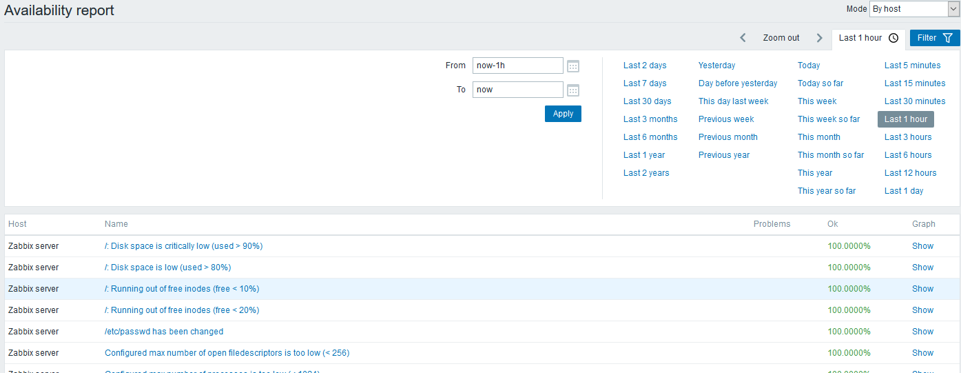Pick the This year range
This screenshot has height=373, width=961.
click(815, 173)
